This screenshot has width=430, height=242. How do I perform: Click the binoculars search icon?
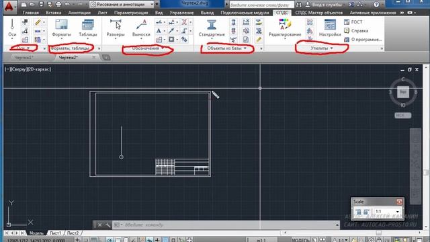[299, 5]
